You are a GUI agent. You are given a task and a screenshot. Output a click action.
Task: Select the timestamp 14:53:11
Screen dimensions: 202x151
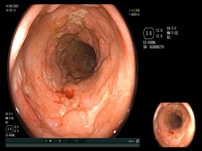coord(11,10)
